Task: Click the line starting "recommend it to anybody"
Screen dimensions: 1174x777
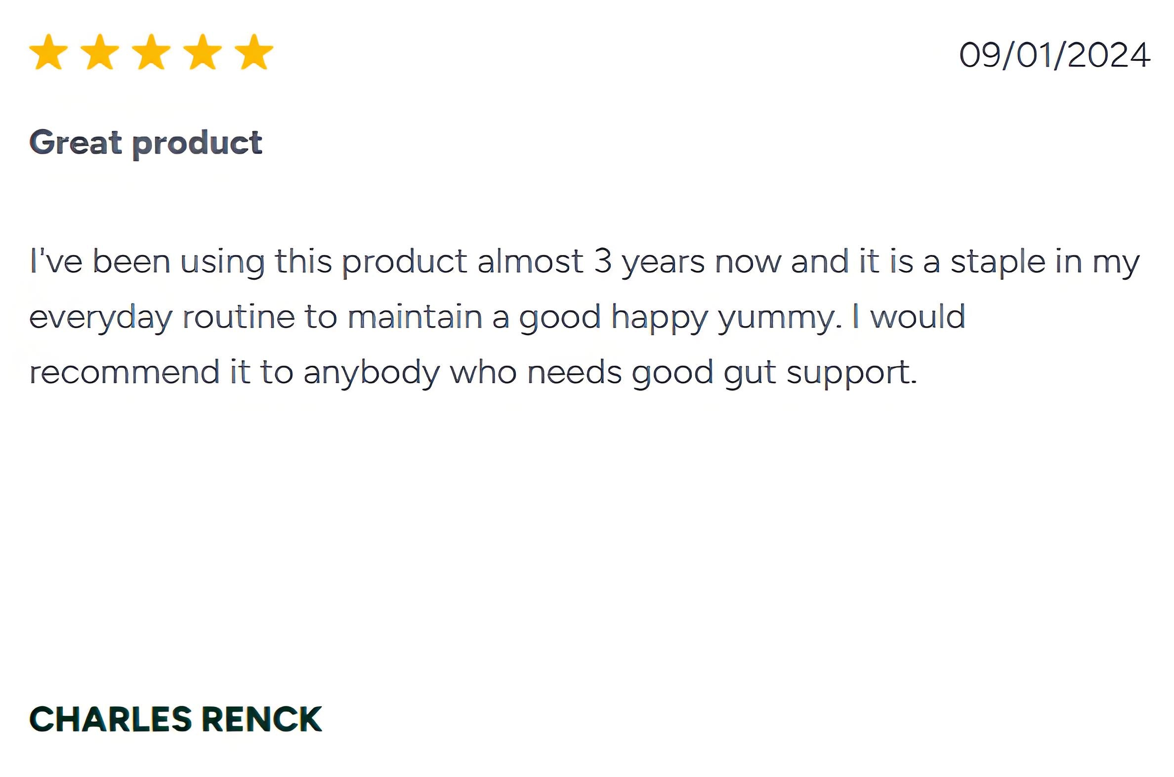Action: pos(473,373)
